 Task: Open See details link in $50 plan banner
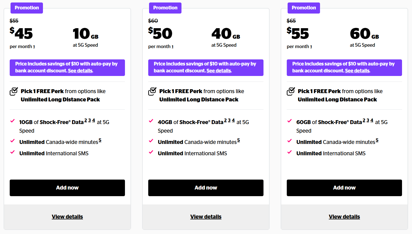[219, 71]
